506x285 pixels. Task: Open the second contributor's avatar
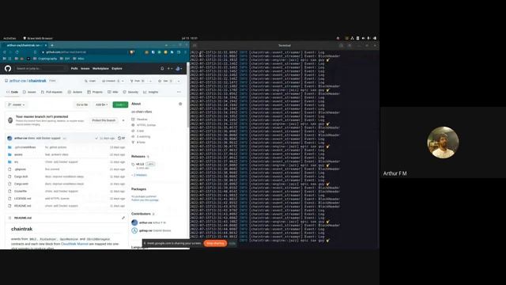coord(134,230)
